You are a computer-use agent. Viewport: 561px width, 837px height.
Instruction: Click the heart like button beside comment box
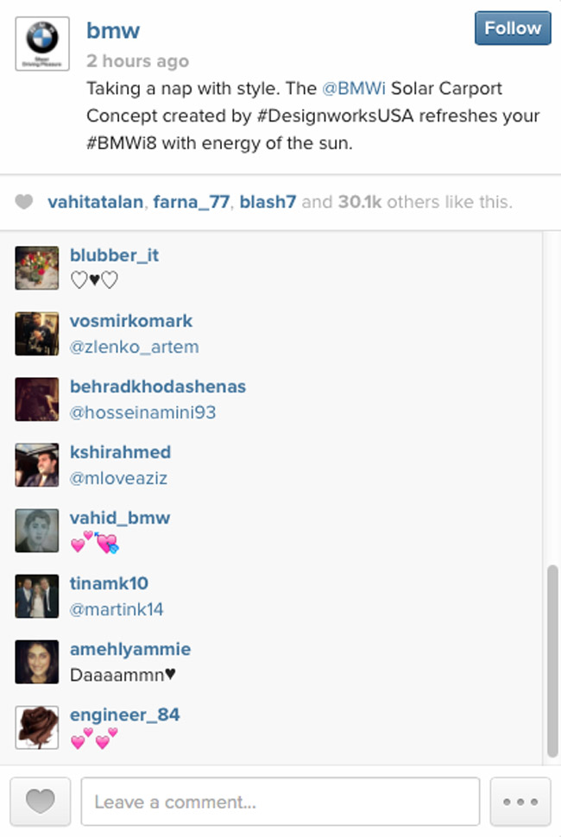tap(41, 802)
